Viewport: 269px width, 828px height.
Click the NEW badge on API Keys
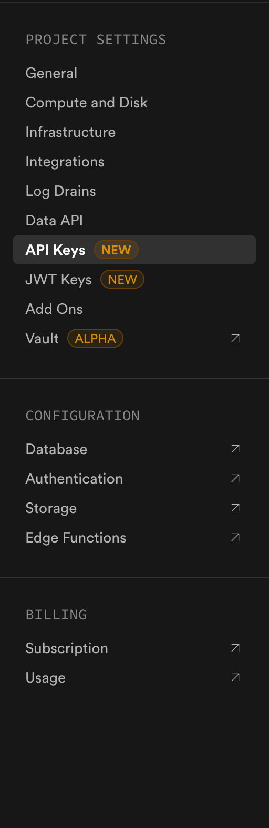click(x=116, y=250)
